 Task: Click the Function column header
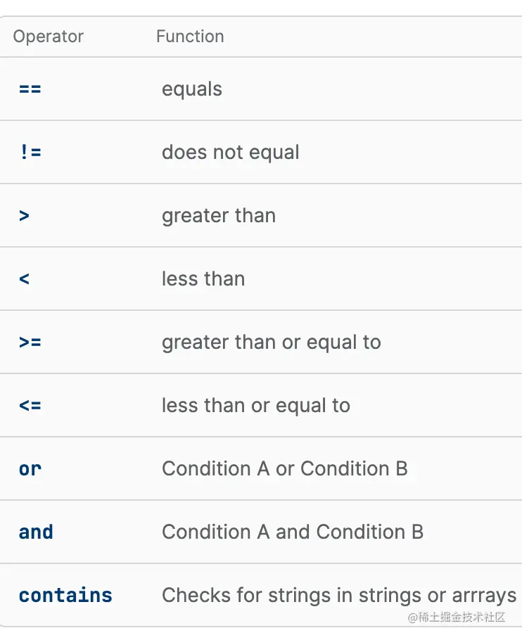[190, 37]
